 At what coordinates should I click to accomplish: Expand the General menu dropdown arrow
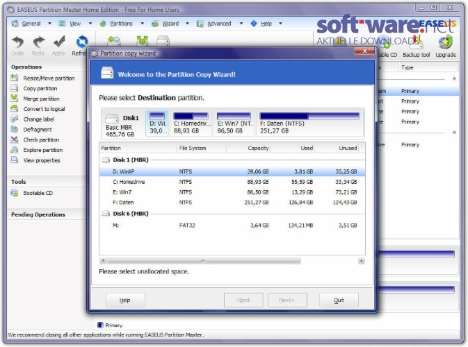coord(49,24)
